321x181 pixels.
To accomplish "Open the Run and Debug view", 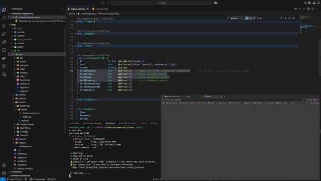I will tap(4, 34).
